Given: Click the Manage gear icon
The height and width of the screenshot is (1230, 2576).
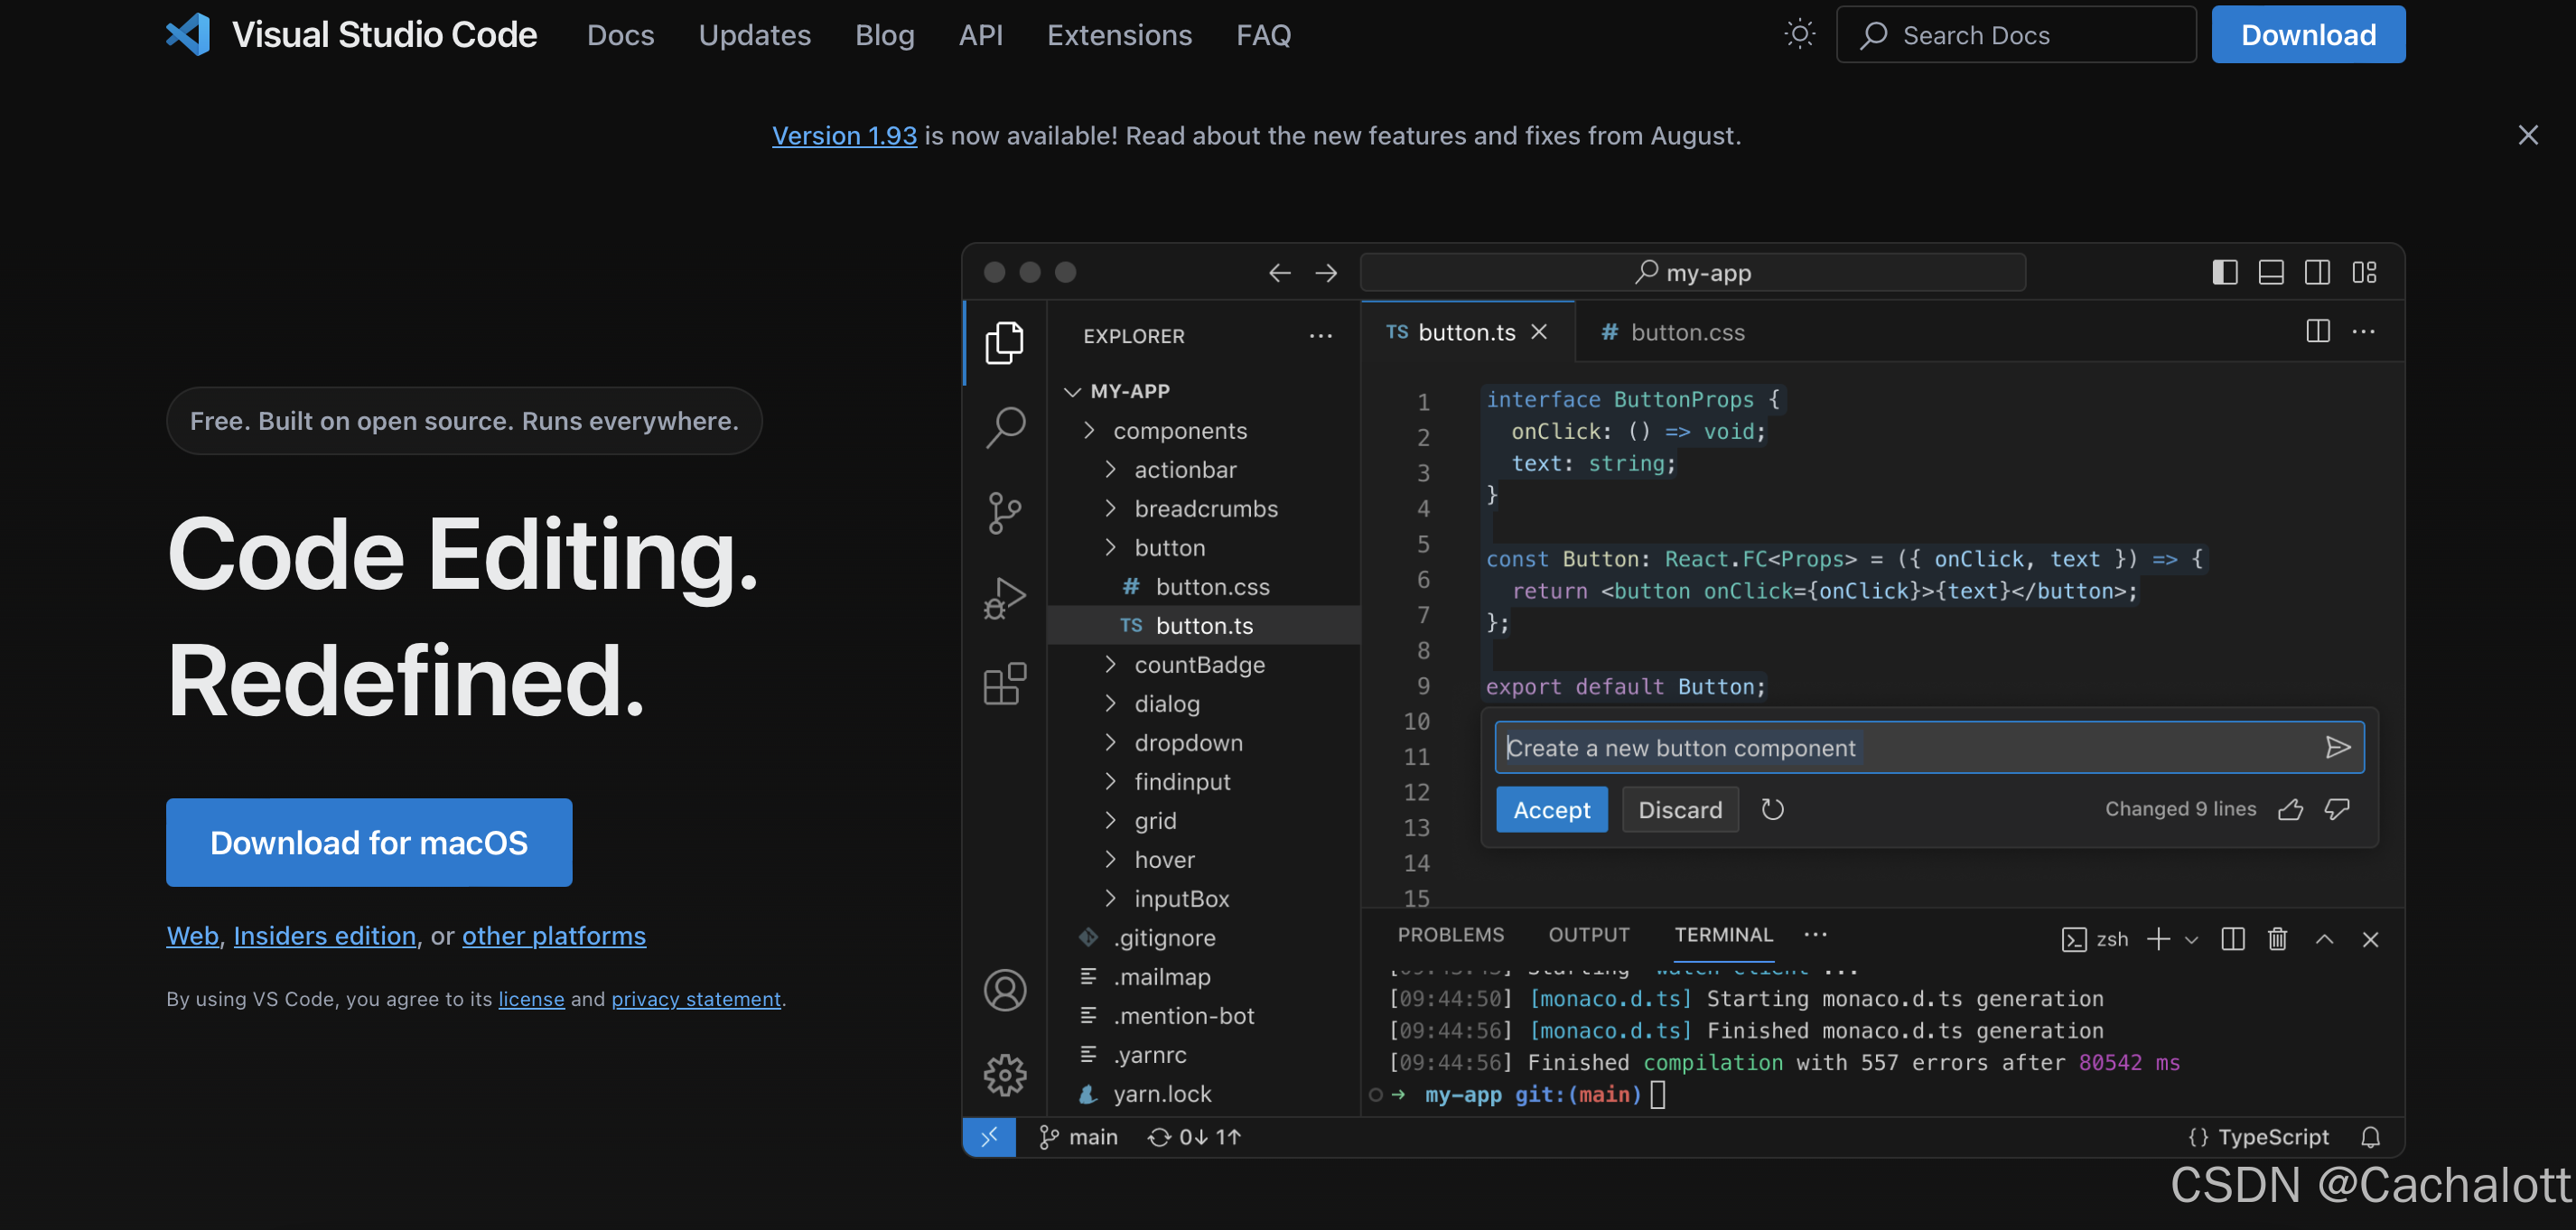Looking at the screenshot, I should point(1004,1075).
